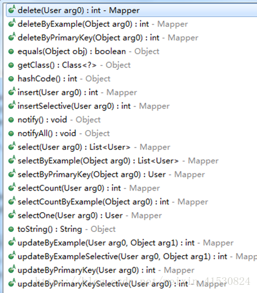
Task: Click green method icon beside notify()
Action: (11, 120)
